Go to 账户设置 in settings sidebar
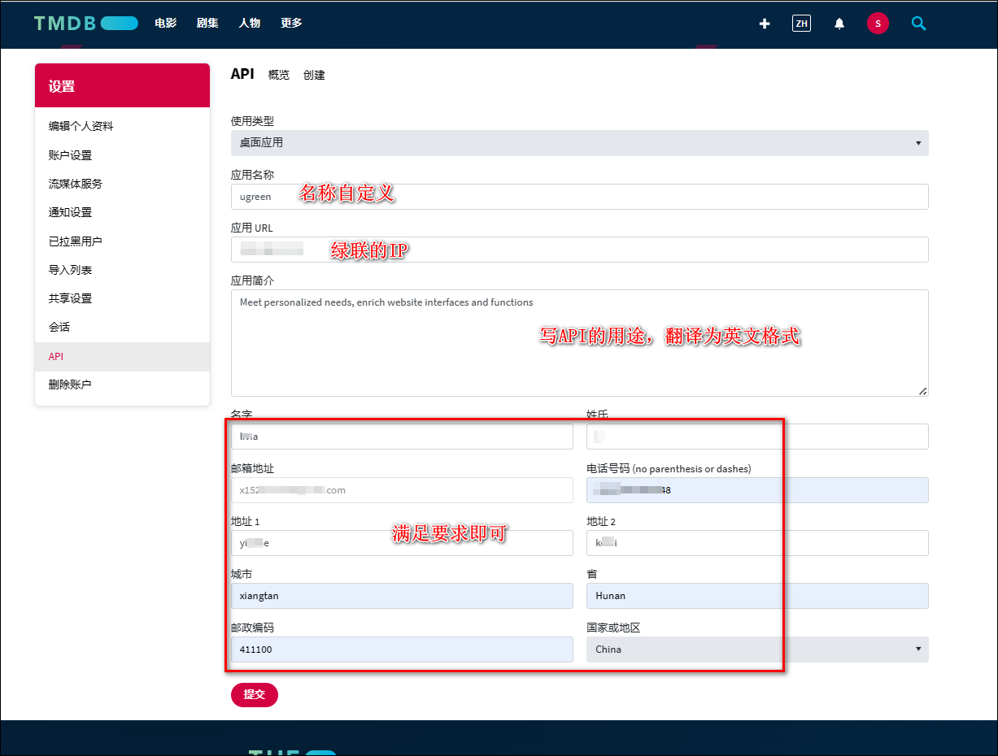The image size is (998, 756). click(x=70, y=155)
